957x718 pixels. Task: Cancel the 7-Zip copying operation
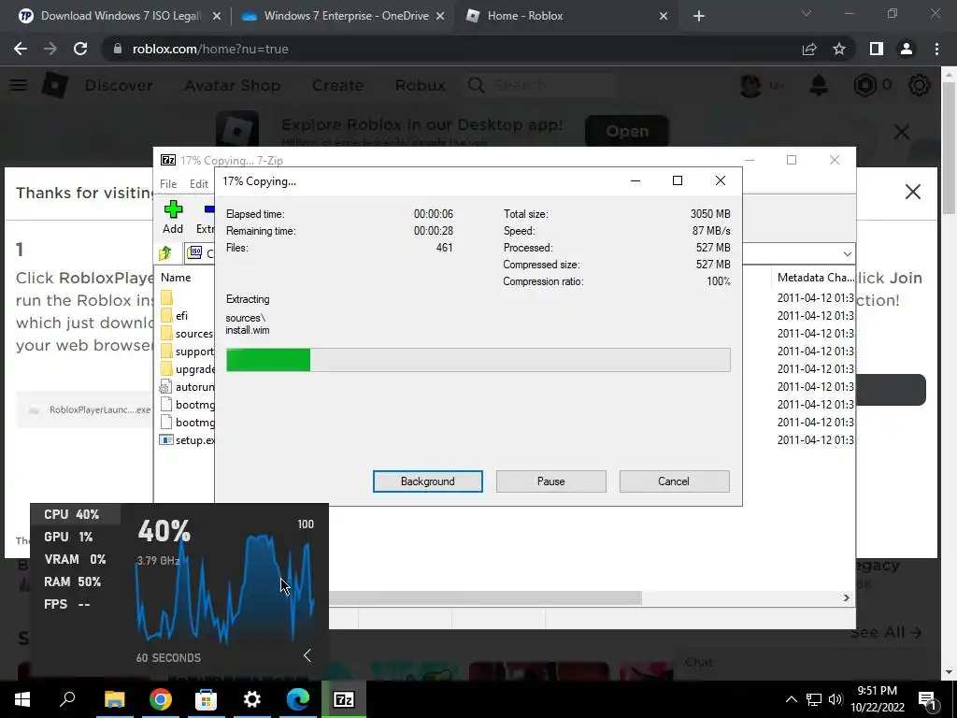click(x=674, y=481)
